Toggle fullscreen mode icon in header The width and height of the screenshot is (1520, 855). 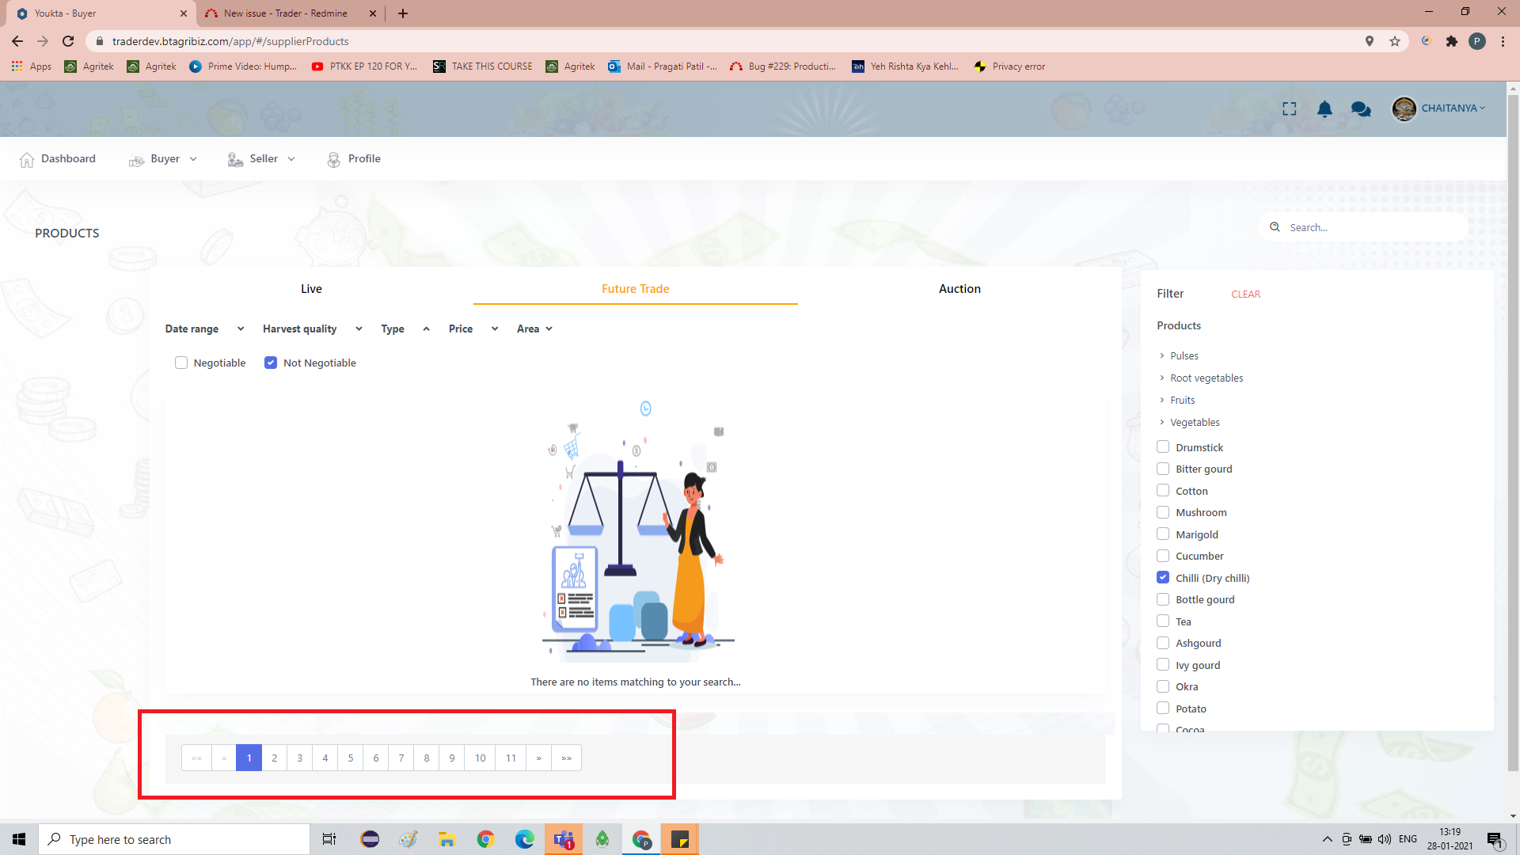[1289, 108]
